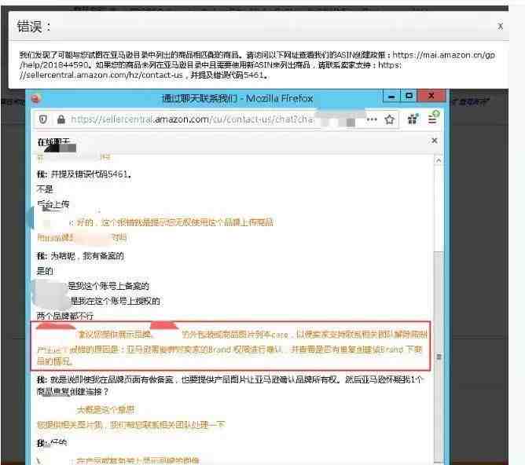Open the Firefox extensions icon

pos(413,119)
